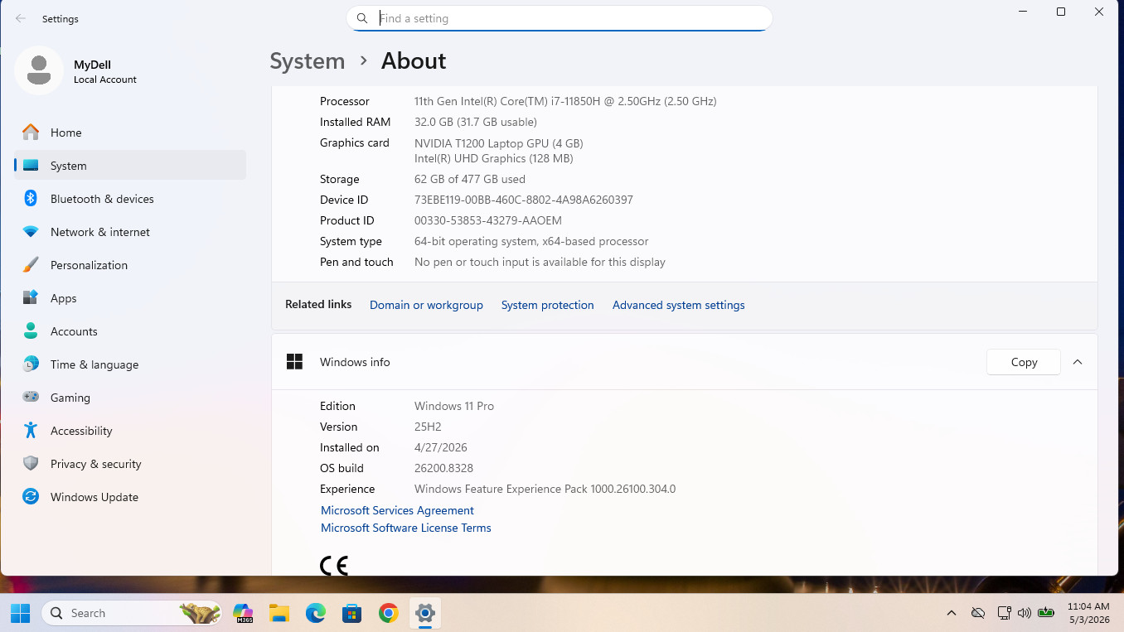This screenshot has height=632, width=1124.
Task: Open Microsoft 365 Copilot from taskbar
Action: (243, 613)
